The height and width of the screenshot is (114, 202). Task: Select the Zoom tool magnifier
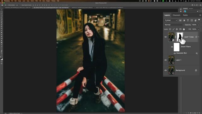[2, 53]
